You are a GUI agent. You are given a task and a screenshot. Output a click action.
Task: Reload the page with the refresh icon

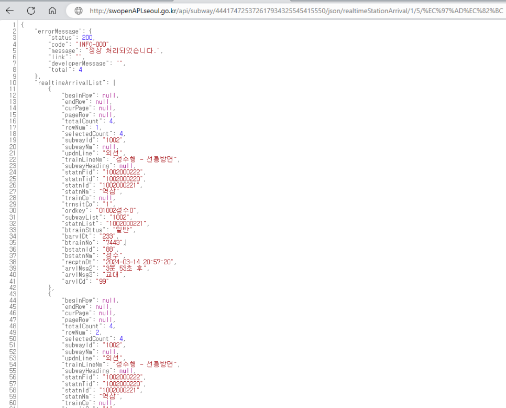pyautogui.click(x=31, y=10)
